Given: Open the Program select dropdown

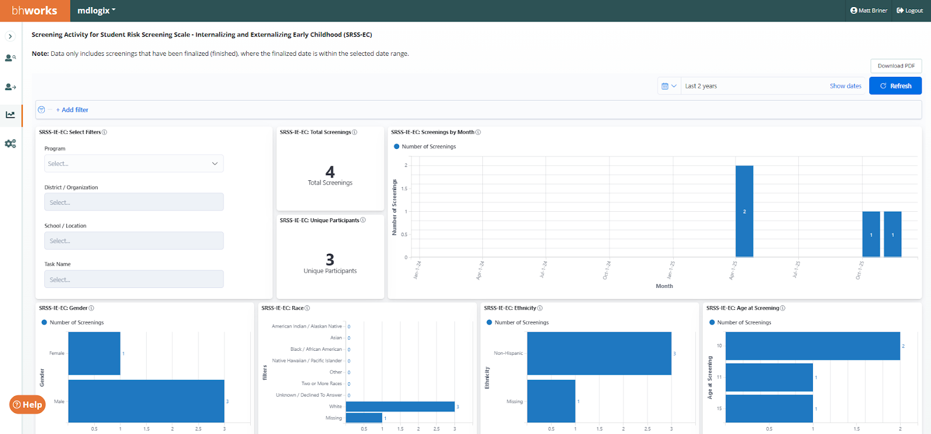Looking at the screenshot, I should 134,163.
